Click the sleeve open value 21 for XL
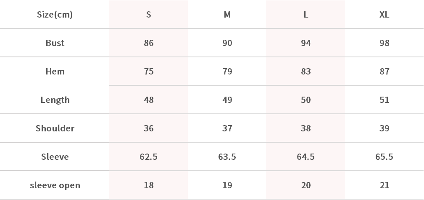The width and height of the screenshot is (424, 200). pyautogui.click(x=384, y=185)
